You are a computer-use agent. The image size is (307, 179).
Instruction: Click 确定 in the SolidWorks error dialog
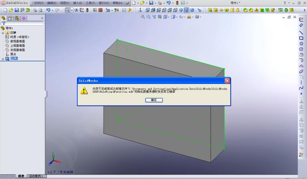point(154,100)
